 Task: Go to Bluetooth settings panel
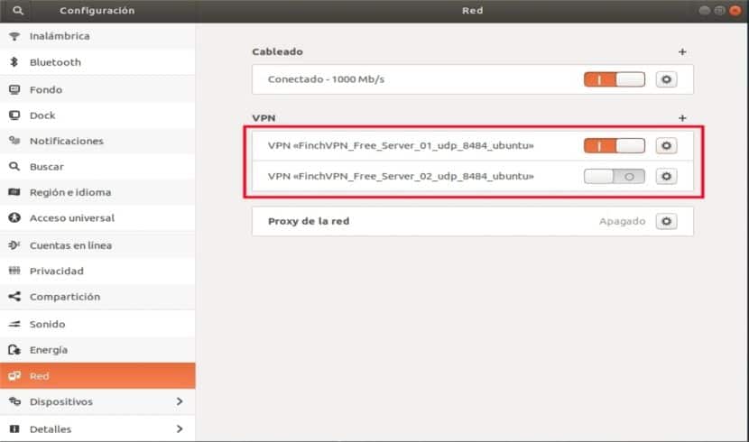97,62
